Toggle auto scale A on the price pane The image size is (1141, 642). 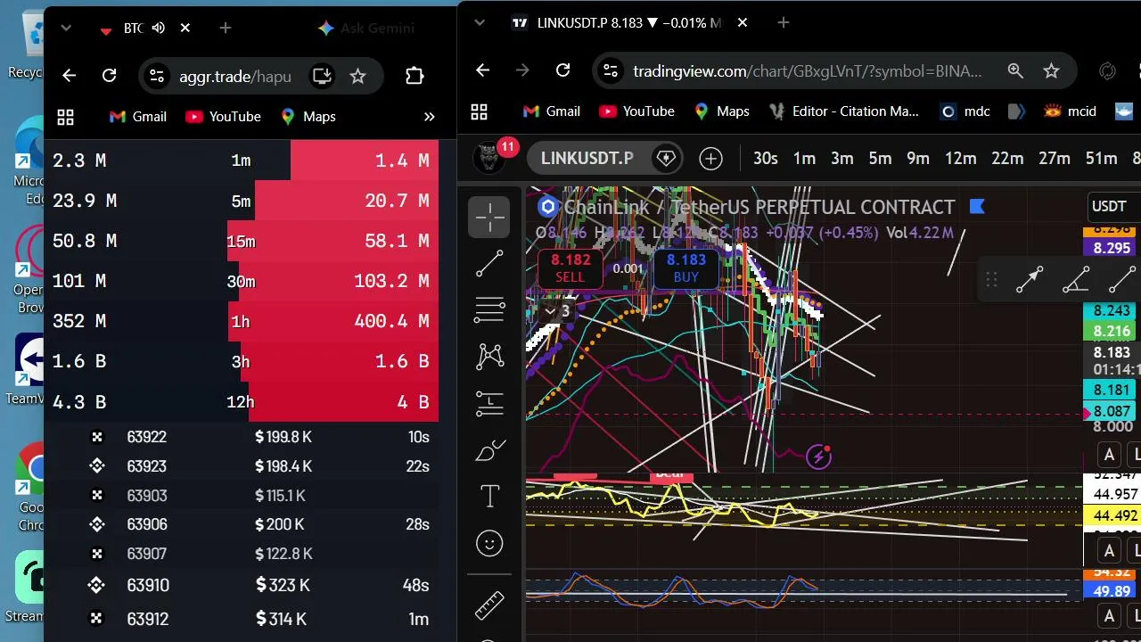pyautogui.click(x=1109, y=456)
